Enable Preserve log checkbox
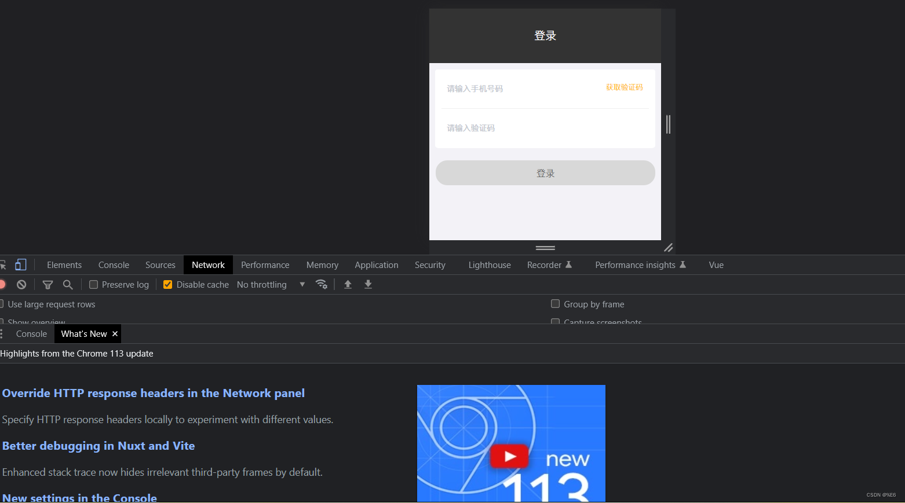905x503 pixels. [93, 284]
